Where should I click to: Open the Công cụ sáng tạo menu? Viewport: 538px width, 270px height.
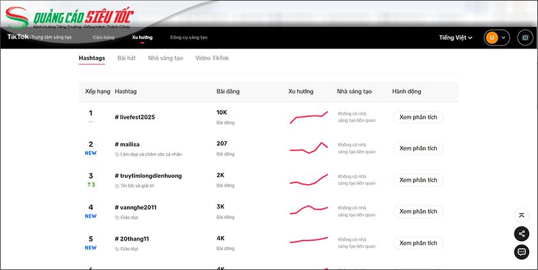(189, 37)
